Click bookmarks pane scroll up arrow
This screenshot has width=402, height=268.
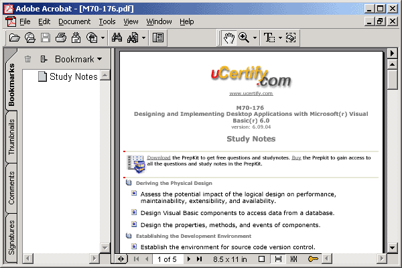[105, 75]
